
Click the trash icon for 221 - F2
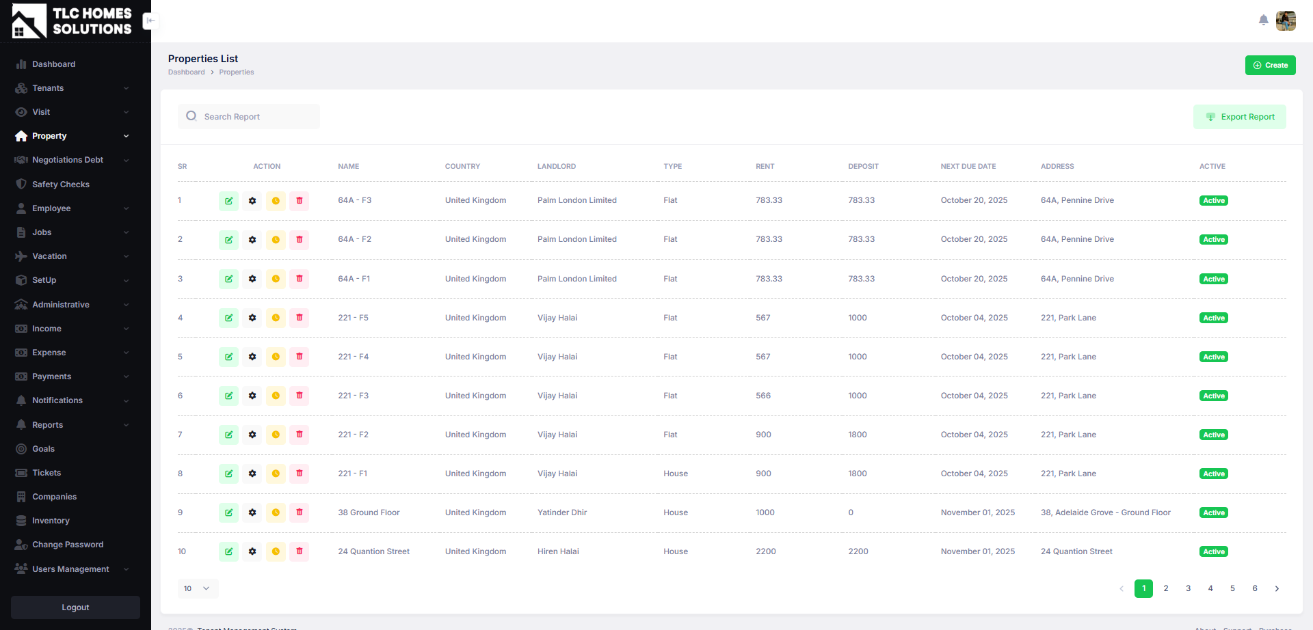299,435
